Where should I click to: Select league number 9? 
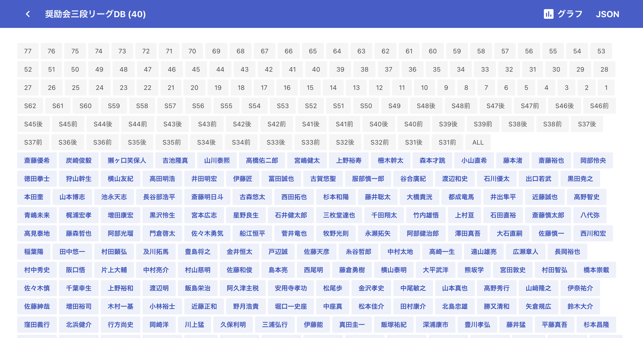point(446,87)
